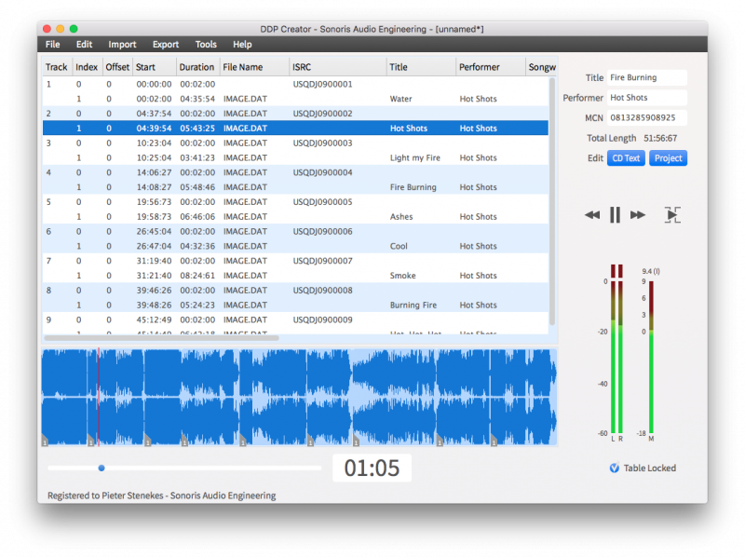Switch to CD Text editing mode

[x=625, y=157]
